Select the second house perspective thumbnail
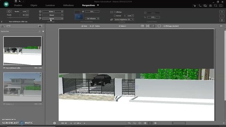Viewport: 226px width, 127px height. (23, 87)
